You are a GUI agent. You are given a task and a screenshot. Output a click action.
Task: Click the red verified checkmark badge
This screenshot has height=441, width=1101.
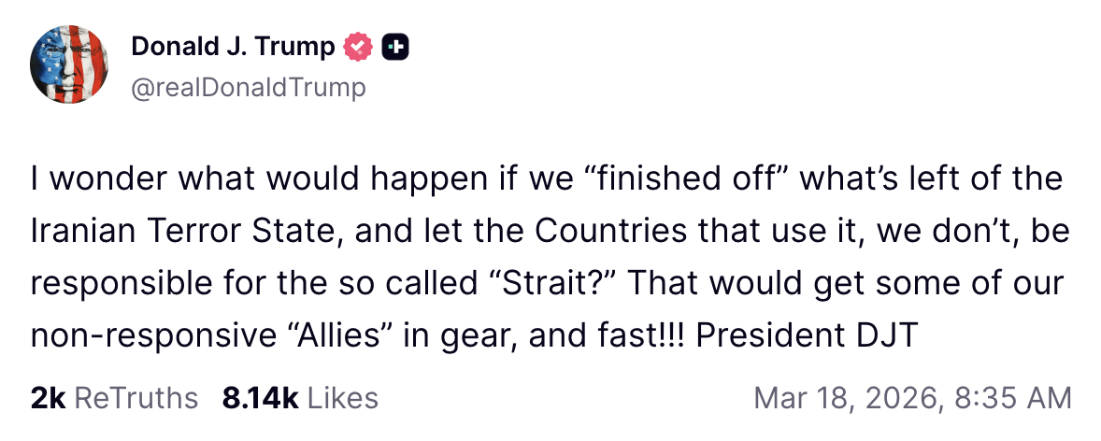pos(360,46)
